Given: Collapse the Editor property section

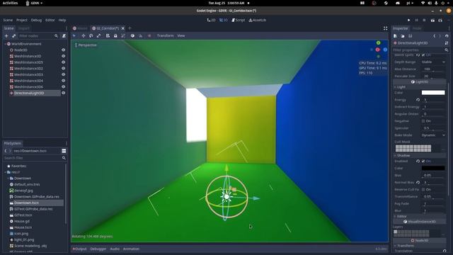Looking at the screenshot, I should pyautogui.click(x=395, y=216).
